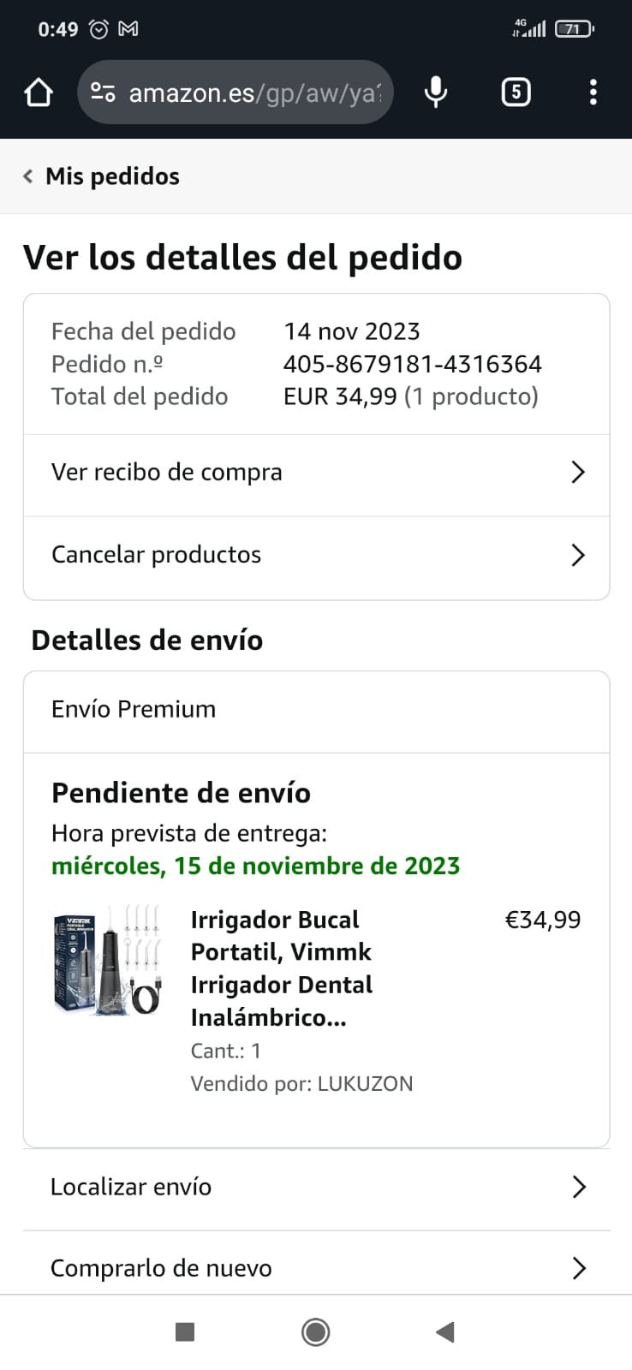Open the Irrigador Bucal product image
The width and height of the screenshot is (632, 1370).
(x=109, y=960)
